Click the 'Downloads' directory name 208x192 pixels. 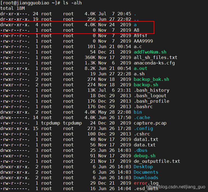pos(146,178)
